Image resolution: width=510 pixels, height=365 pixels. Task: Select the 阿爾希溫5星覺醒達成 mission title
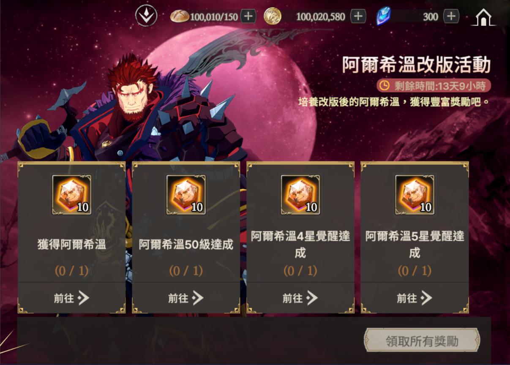pyautogui.click(x=415, y=244)
